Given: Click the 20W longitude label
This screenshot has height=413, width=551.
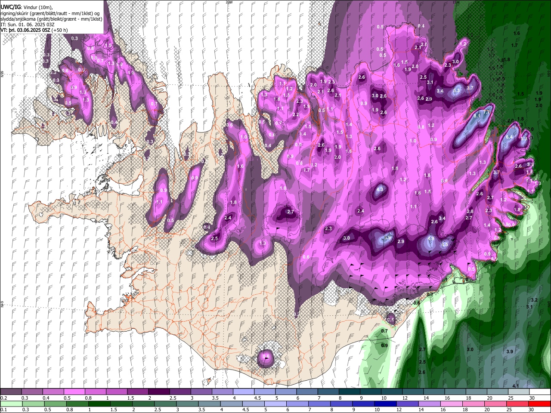Looking at the screenshot, I should (229, 2).
